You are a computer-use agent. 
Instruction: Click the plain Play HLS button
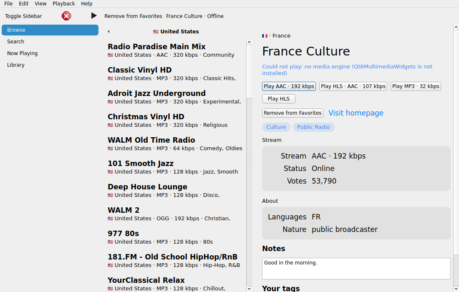(x=279, y=99)
